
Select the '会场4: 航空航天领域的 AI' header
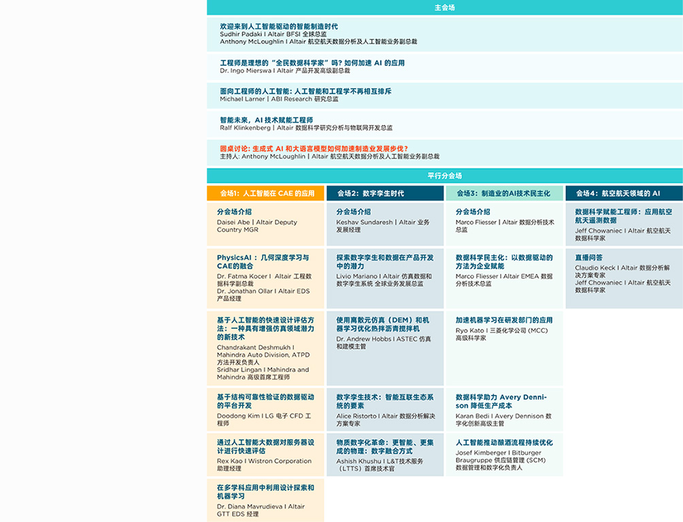point(624,193)
